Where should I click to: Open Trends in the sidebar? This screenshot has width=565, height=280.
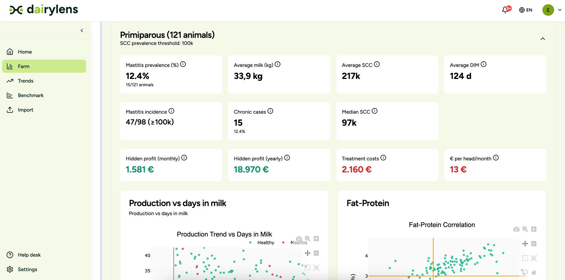coord(44,81)
